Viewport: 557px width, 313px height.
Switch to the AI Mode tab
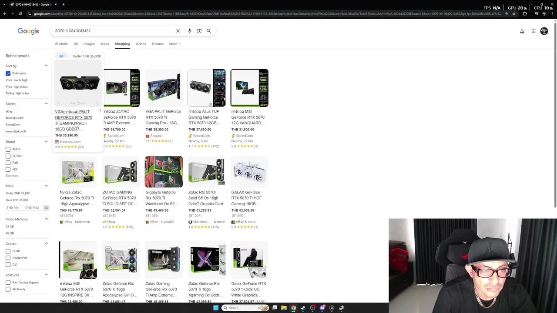tap(61, 44)
